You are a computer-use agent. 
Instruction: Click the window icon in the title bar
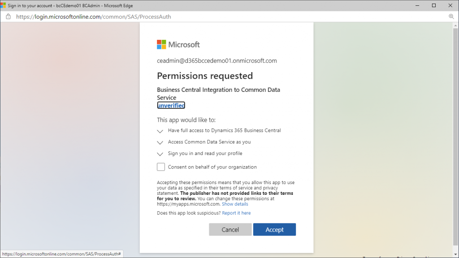click(3, 5)
